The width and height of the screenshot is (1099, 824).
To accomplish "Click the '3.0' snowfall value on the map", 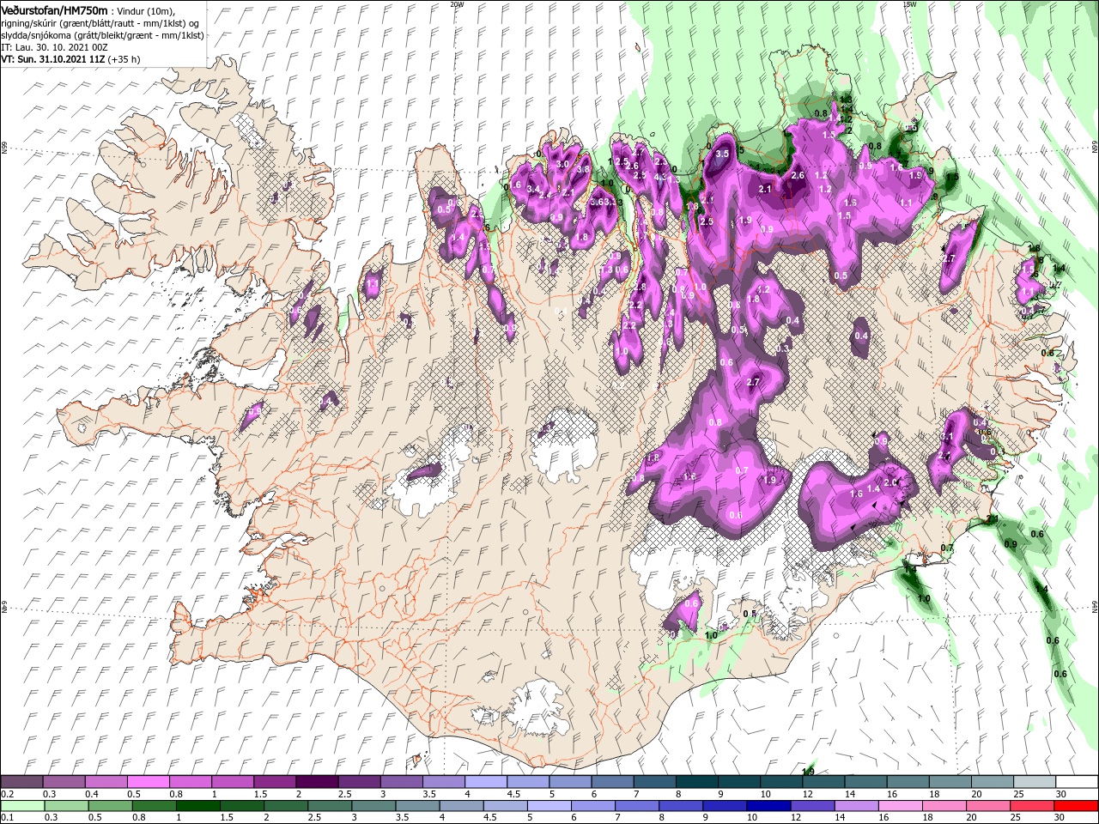I will pyautogui.click(x=563, y=164).
